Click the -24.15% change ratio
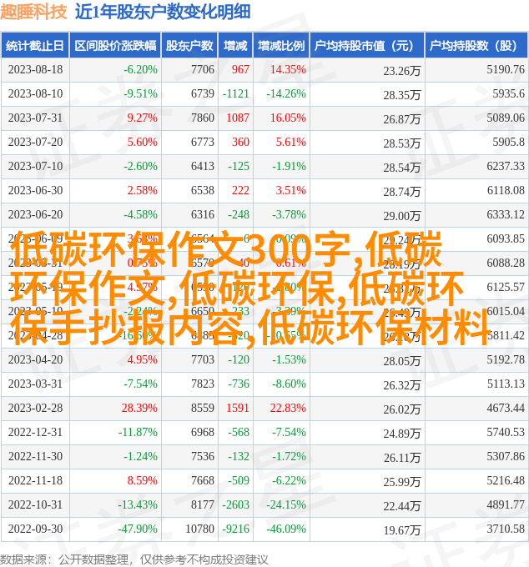This screenshot has width=529, height=567. pyautogui.click(x=286, y=505)
